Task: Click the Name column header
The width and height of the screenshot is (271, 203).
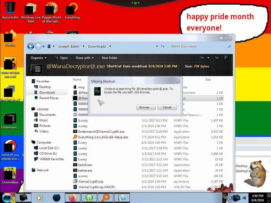Action: (x=77, y=80)
